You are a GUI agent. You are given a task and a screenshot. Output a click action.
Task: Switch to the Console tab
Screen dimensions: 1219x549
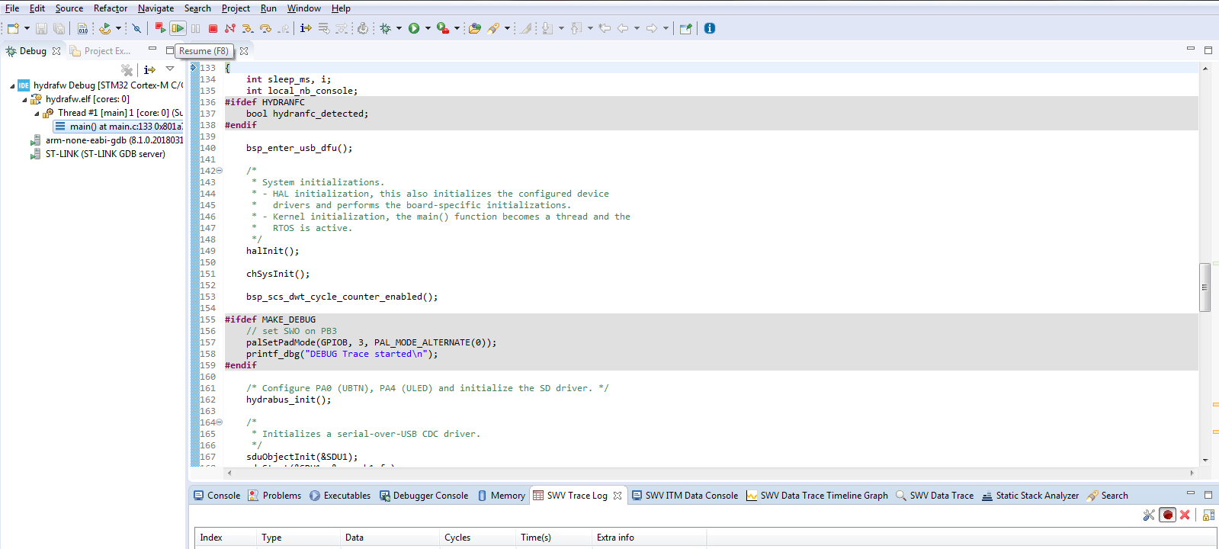coord(217,496)
